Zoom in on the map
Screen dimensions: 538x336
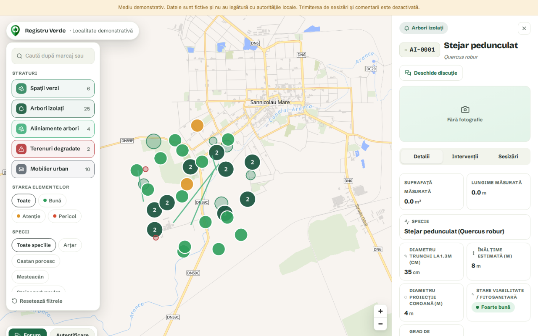(x=380, y=311)
